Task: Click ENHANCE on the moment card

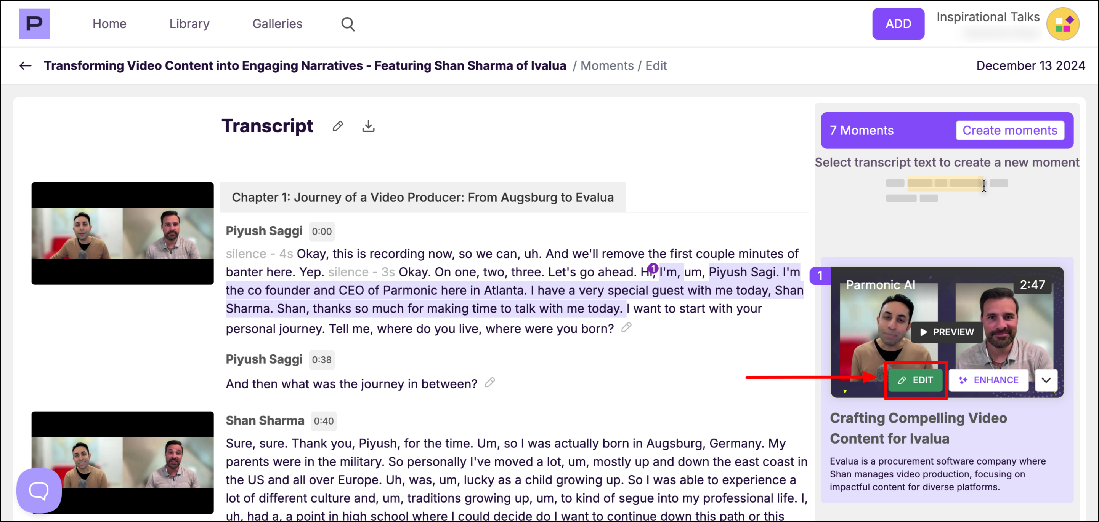Action: pyautogui.click(x=988, y=380)
